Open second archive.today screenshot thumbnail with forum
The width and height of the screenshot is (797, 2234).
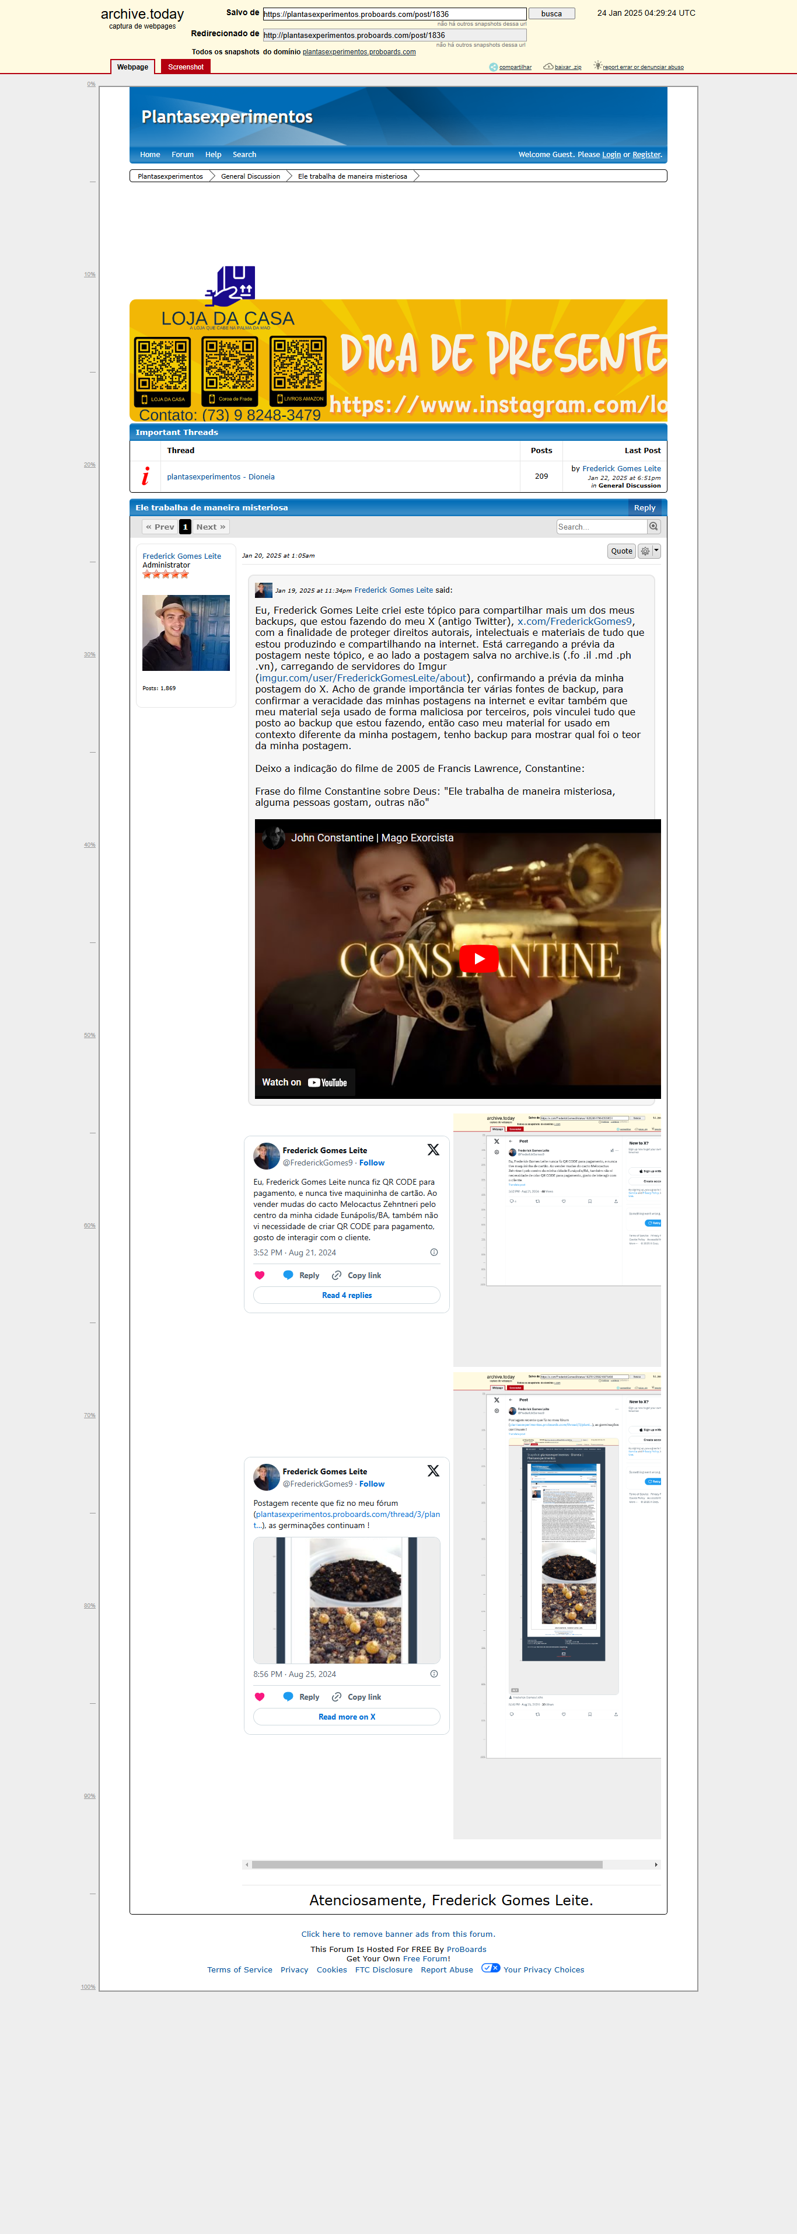pyautogui.click(x=557, y=1605)
